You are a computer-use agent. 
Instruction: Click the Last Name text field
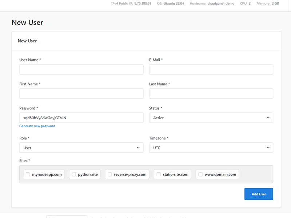211,94
